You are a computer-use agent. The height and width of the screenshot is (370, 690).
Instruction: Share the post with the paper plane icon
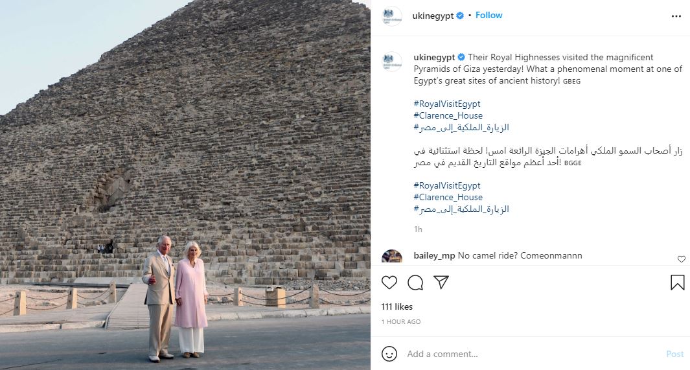tap(441, 282)
